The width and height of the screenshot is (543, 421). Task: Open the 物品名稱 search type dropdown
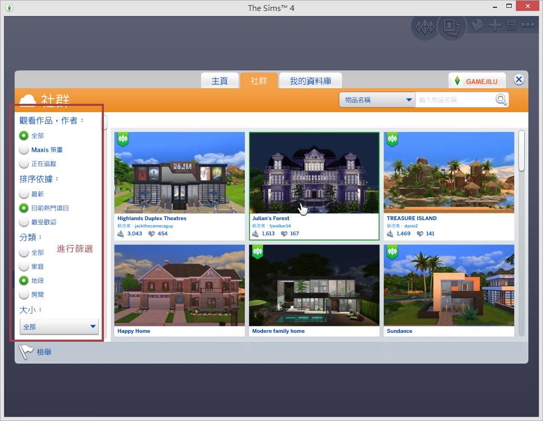(x=377, y=100)
